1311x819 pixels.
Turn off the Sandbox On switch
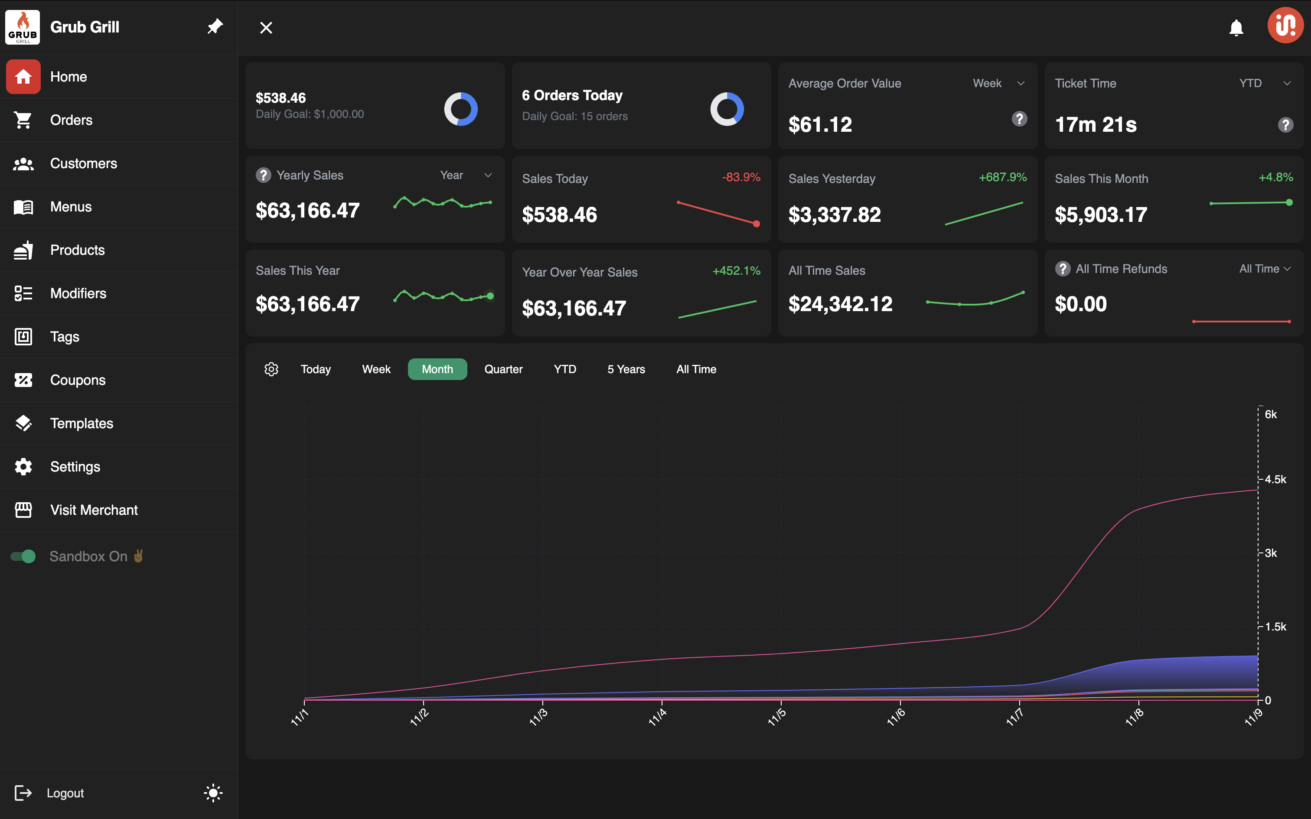tap(23, 556)
